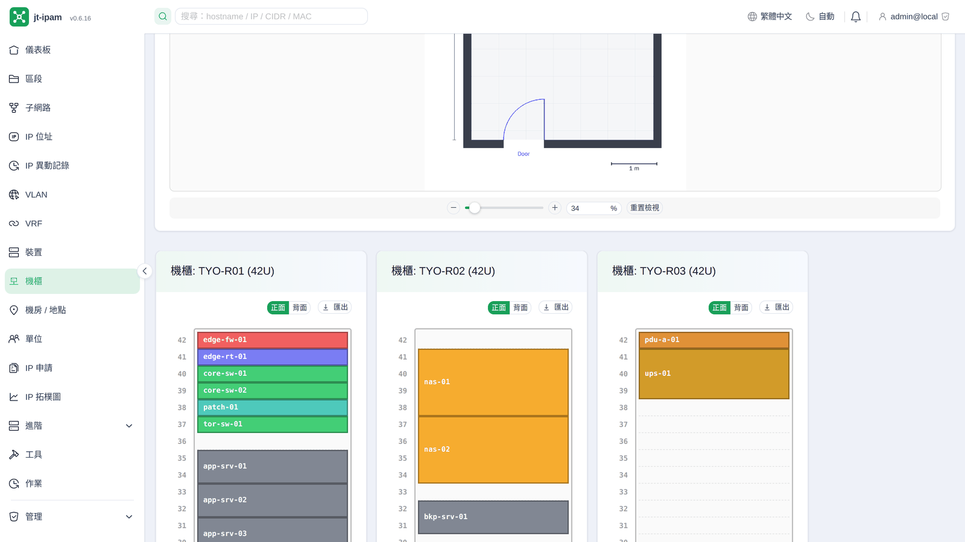Export rack TYO-R03

(777, 307)
